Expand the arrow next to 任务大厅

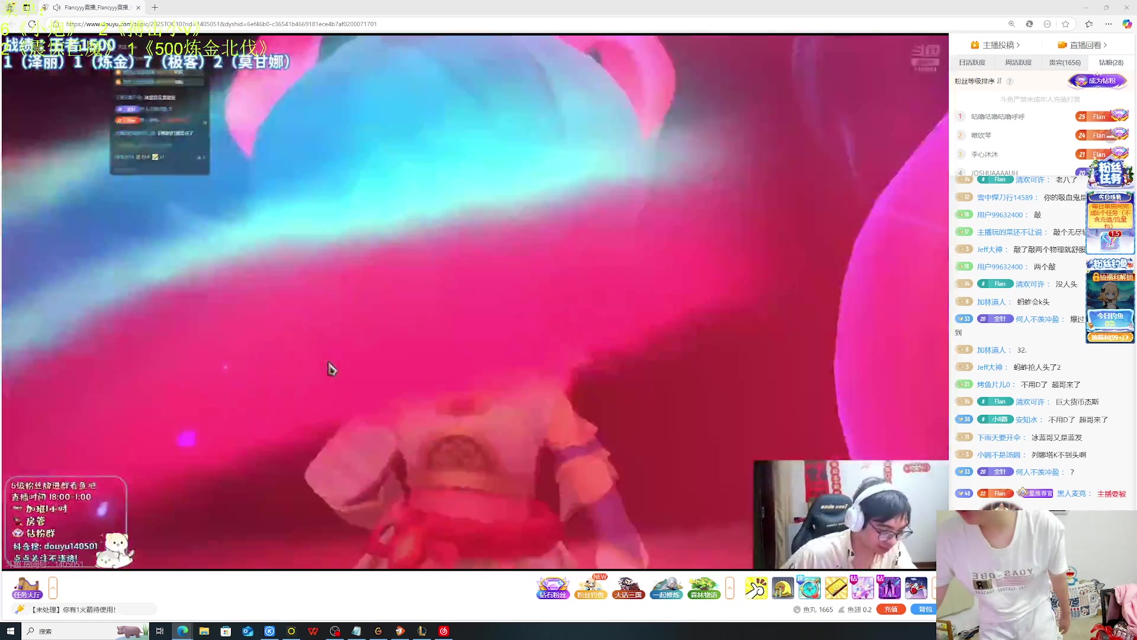pyautogui.click(x=53, y=588)
